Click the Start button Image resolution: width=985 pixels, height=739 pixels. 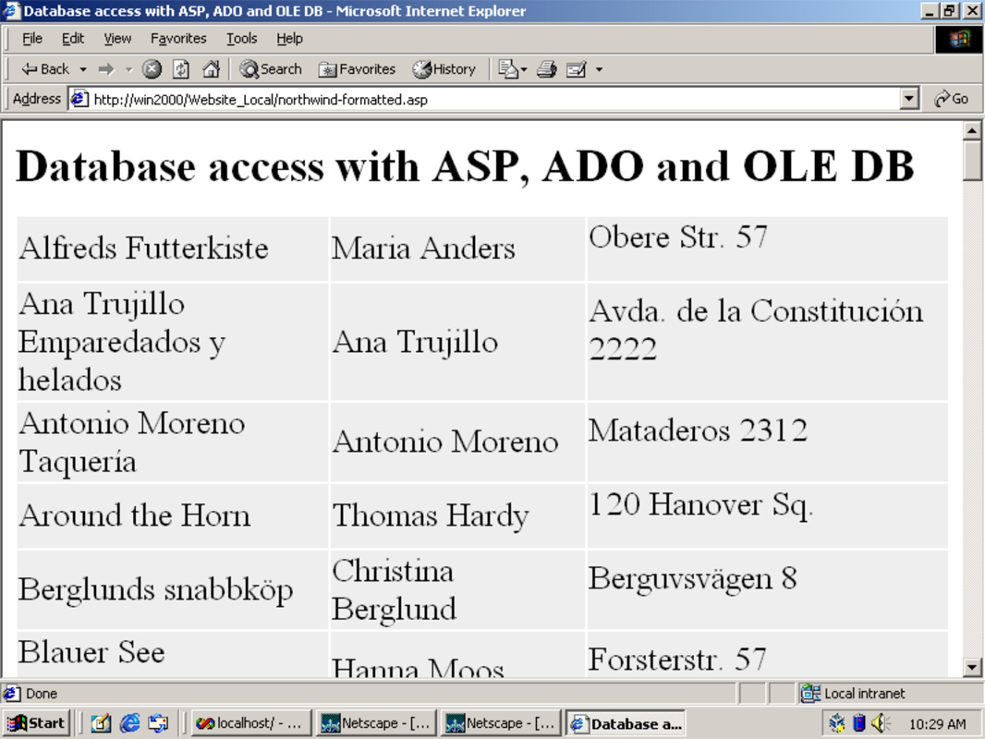coord(36,723)
